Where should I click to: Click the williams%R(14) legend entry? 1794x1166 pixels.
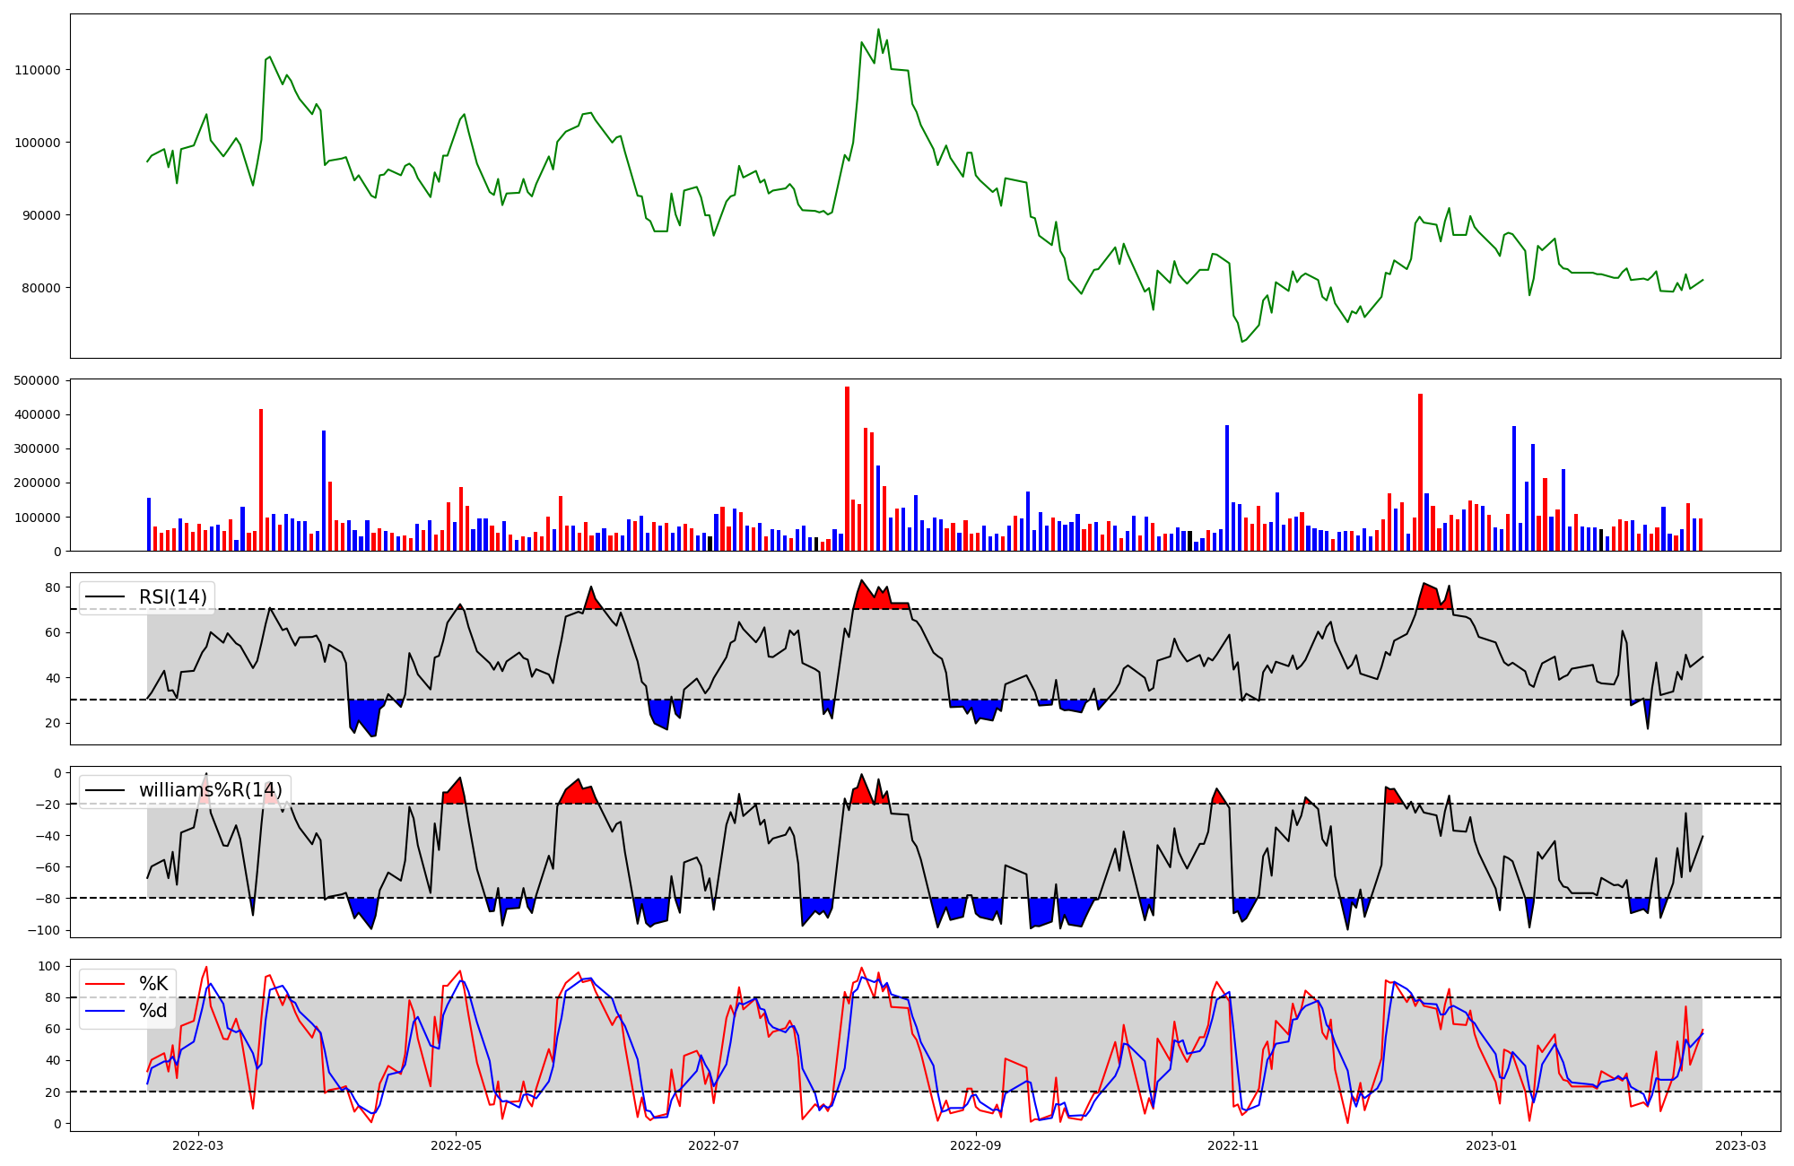210,790
